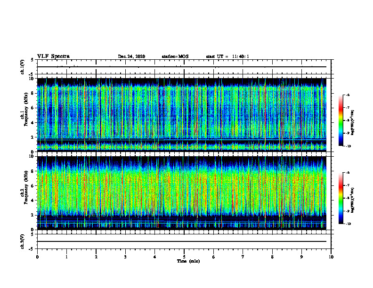This screenshot has height=288, width=373.
Task: Select the date text "Dec. 24, 2020"
Action: click(131, 56)
